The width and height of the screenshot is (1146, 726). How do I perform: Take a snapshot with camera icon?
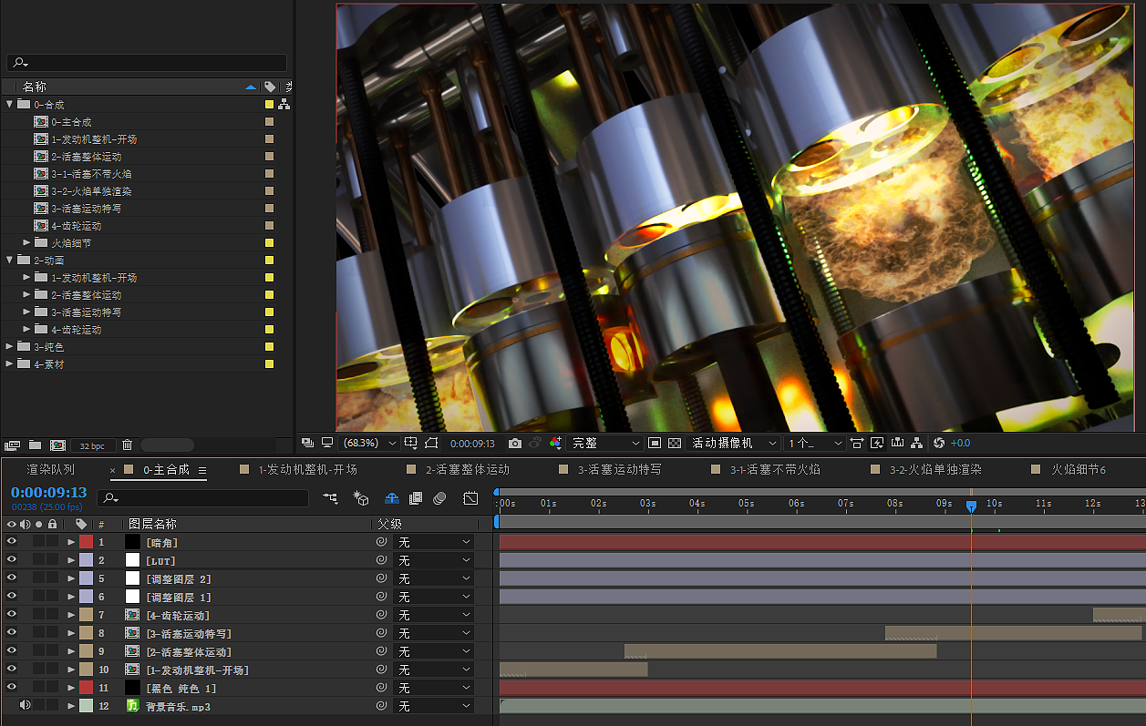pyautogui.click(x=515, y=443)
